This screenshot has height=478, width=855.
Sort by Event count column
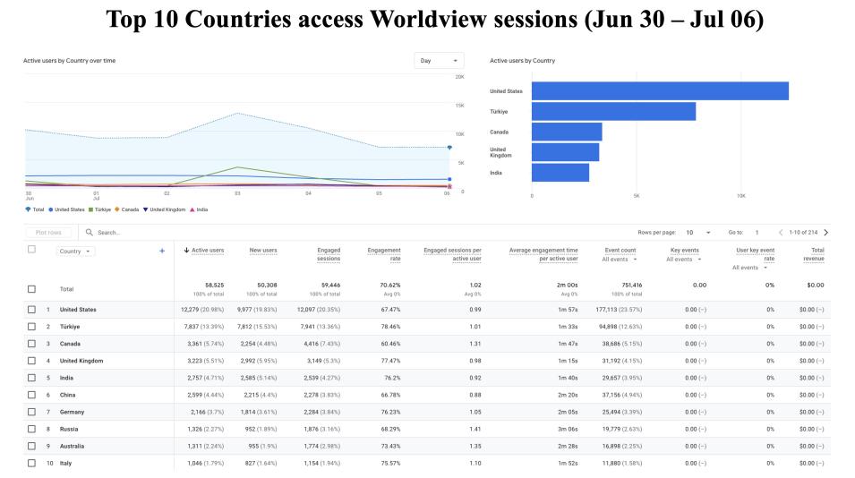(620, 250)
